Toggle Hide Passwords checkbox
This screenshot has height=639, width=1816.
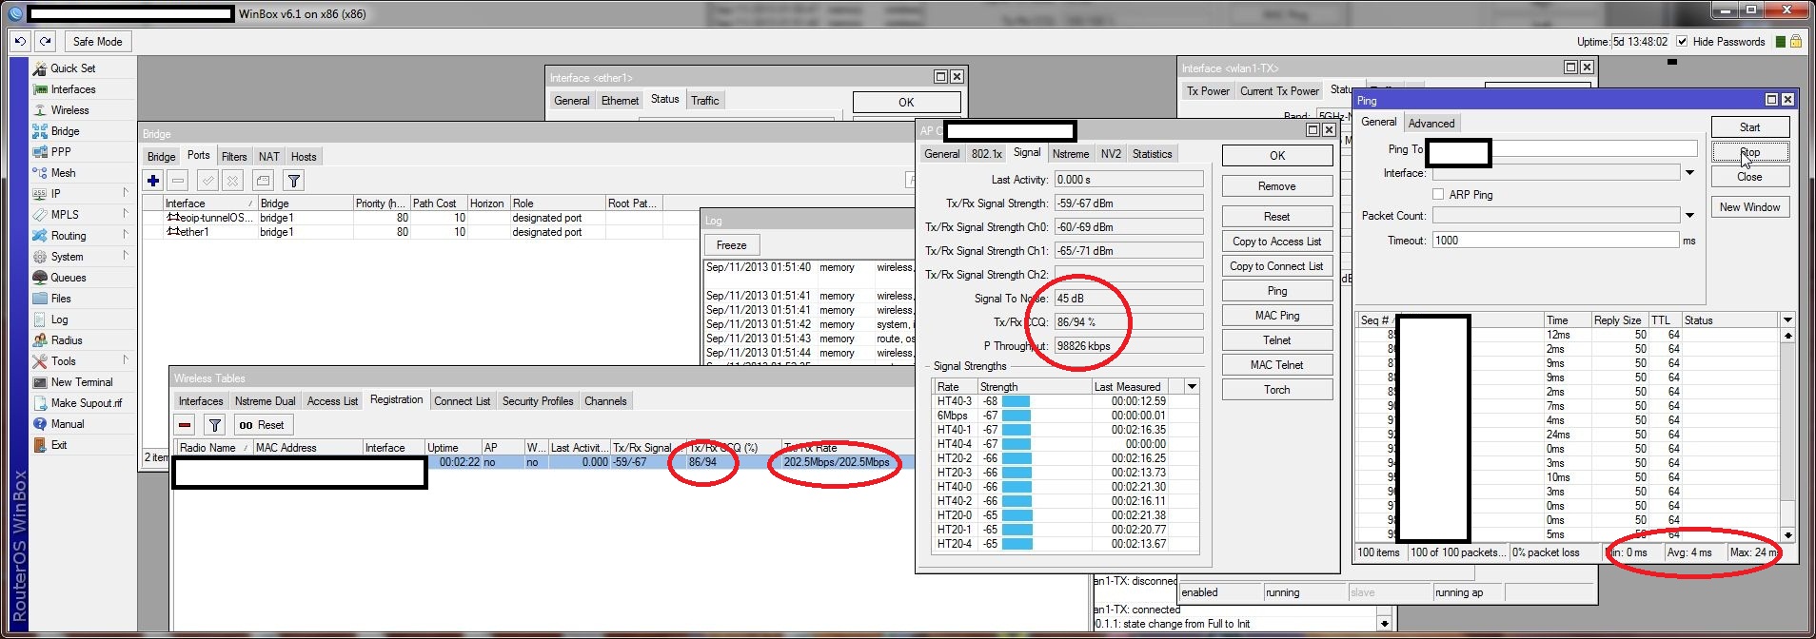[1682, 41]
